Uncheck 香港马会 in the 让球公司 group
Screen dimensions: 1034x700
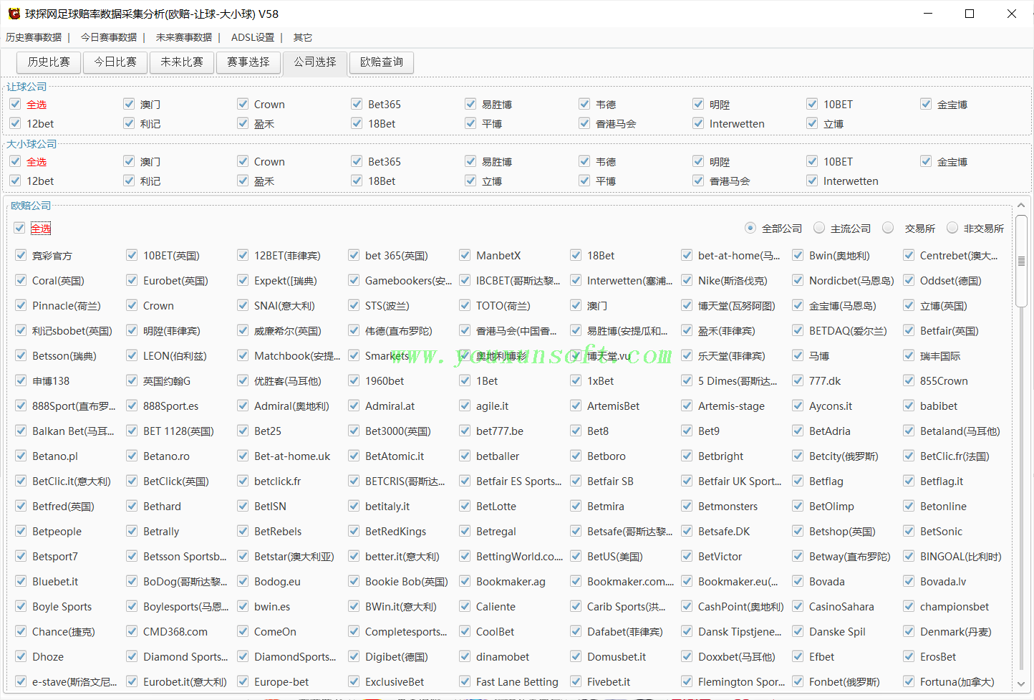point(584,123)
